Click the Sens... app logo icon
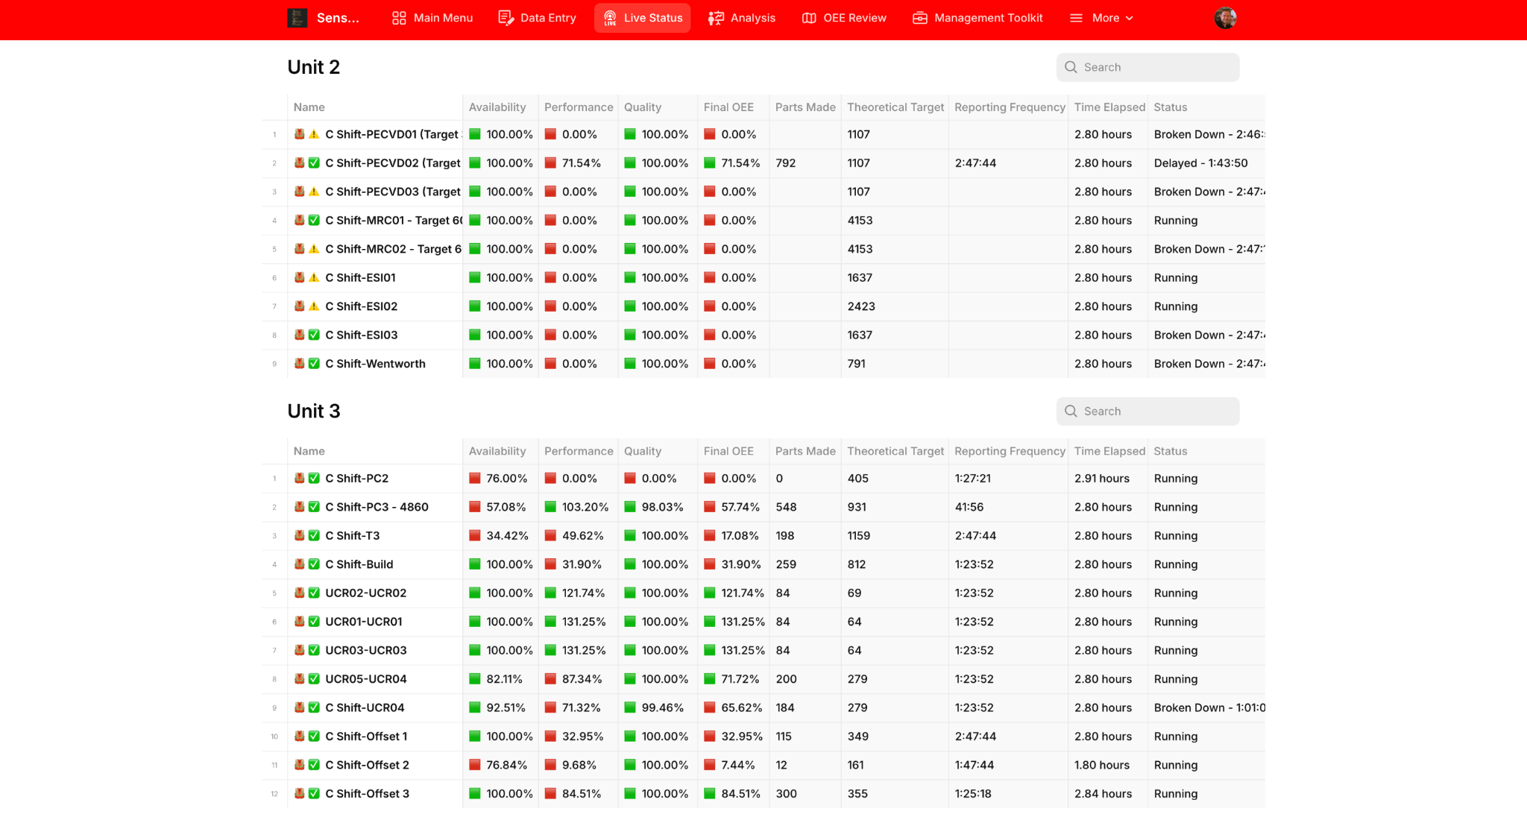 click(x=297, y=18)
